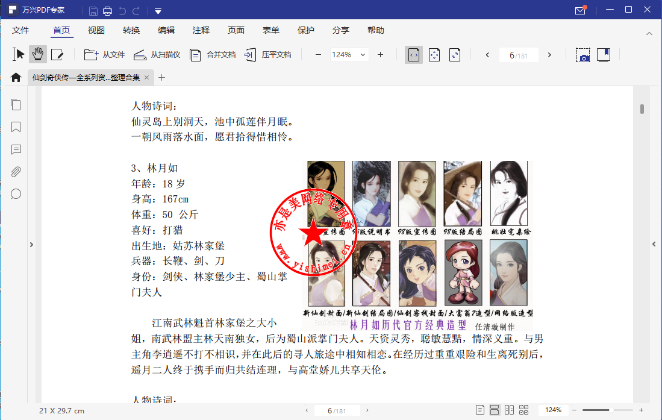
Task: Switch to the 编辑 tab
Action: click(x=166, y=30)
